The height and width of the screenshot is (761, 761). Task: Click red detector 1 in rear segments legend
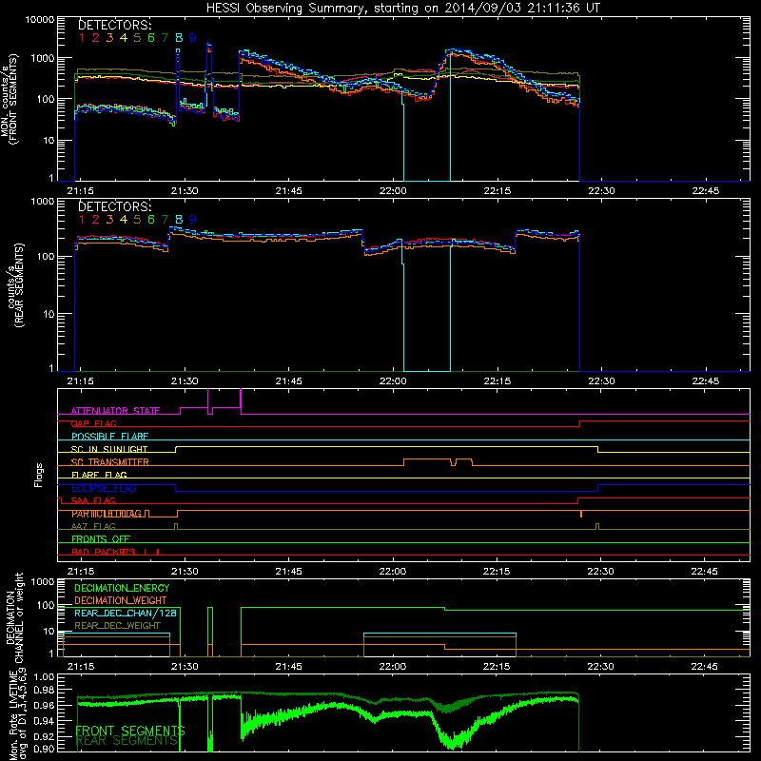pos(82,220)
